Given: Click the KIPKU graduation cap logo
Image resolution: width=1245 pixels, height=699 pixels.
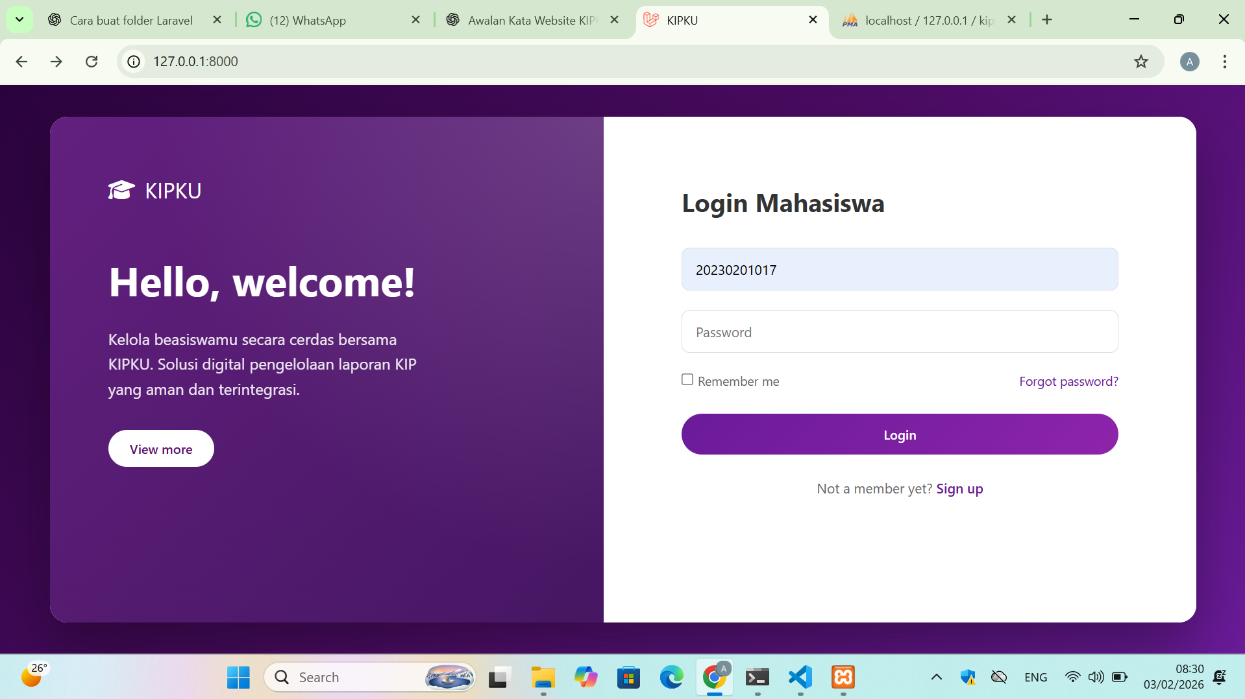Looking at the screenshot, I should click(x=121, y=190).
